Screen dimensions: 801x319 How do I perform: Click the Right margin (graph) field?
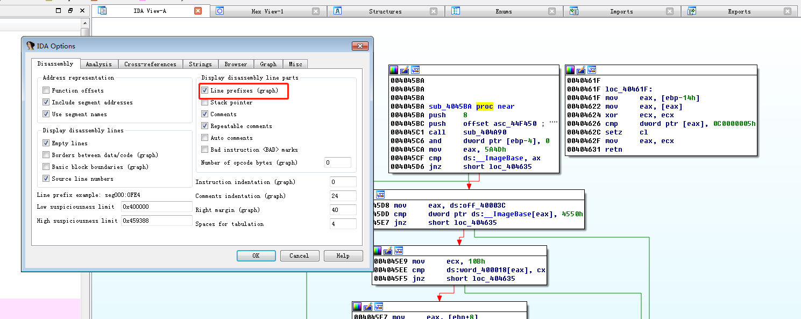tap(343, 210)
